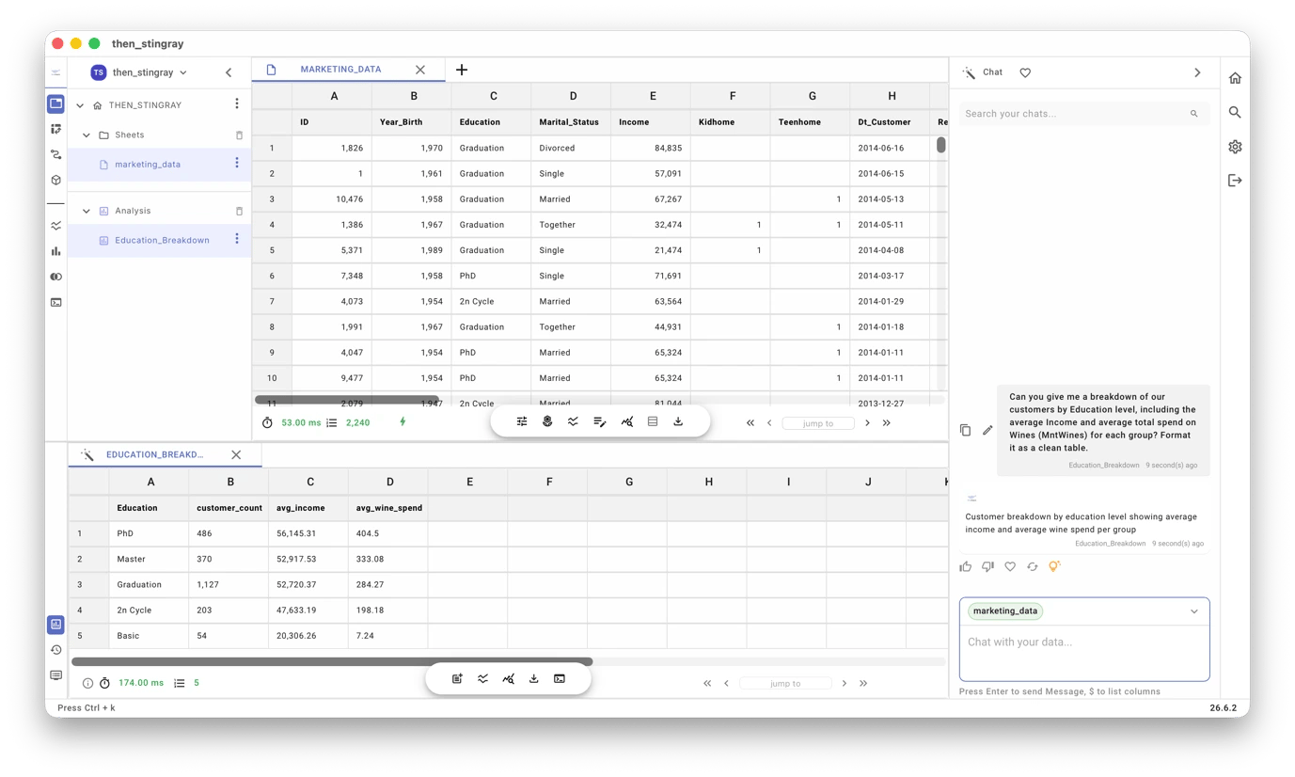Favorite the response with heart icon
1295x777 pixels.
click(x=1010, y=566)
